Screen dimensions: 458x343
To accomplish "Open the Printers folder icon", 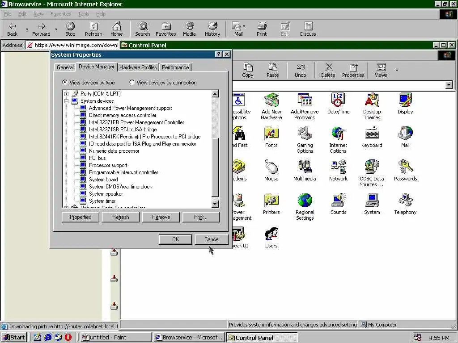I will coord(271,204).
